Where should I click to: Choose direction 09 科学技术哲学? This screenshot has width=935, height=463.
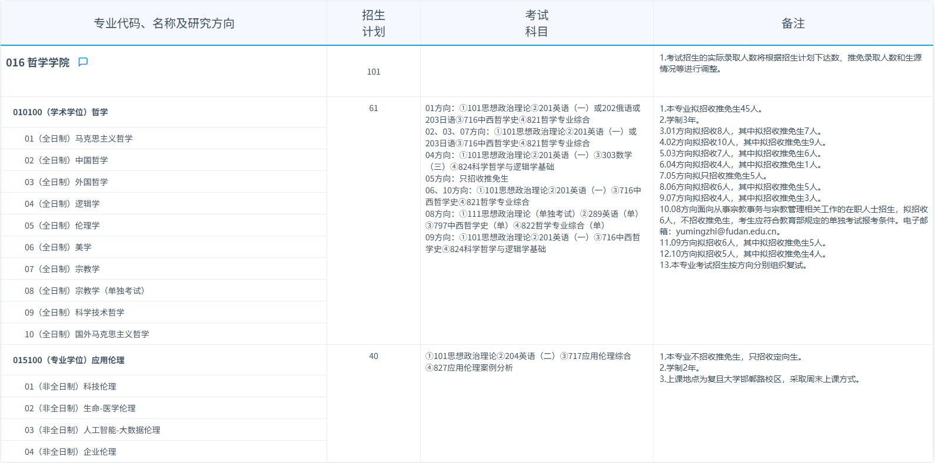[x=74, y=313]
